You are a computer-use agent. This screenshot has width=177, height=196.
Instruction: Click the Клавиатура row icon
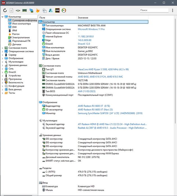[x=43, y=186]
